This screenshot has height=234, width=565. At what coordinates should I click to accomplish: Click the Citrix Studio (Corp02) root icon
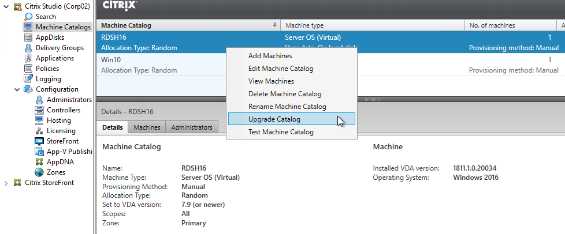pos(17,6)
